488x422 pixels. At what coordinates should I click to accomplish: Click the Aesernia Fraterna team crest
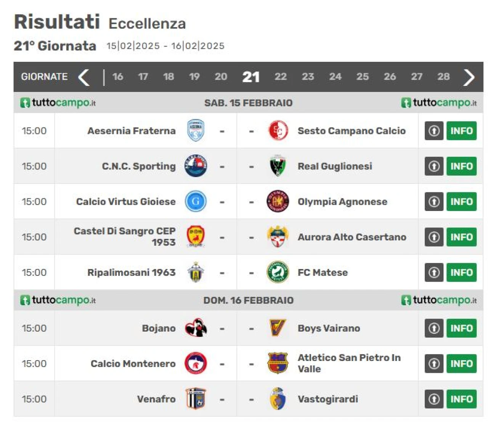(196, 130)
